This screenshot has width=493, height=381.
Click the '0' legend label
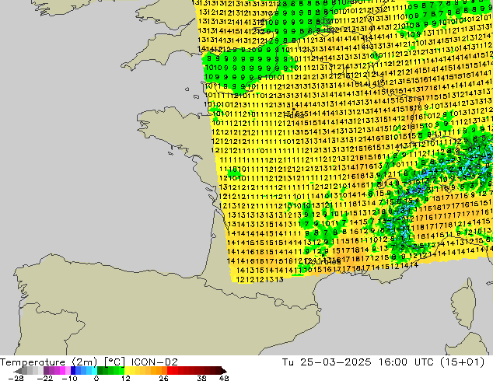click(96, 378)
